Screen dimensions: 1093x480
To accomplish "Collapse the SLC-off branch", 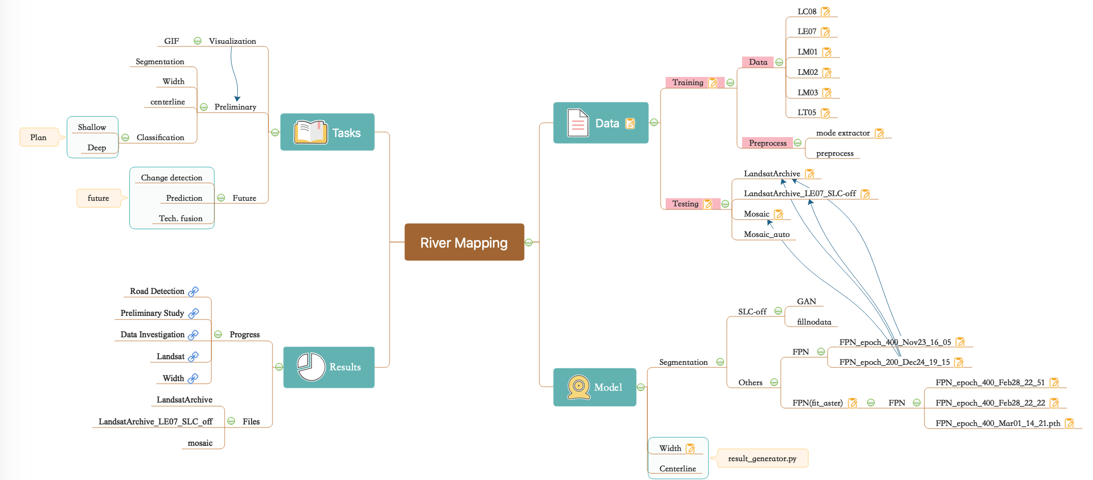I will [778, 311].
